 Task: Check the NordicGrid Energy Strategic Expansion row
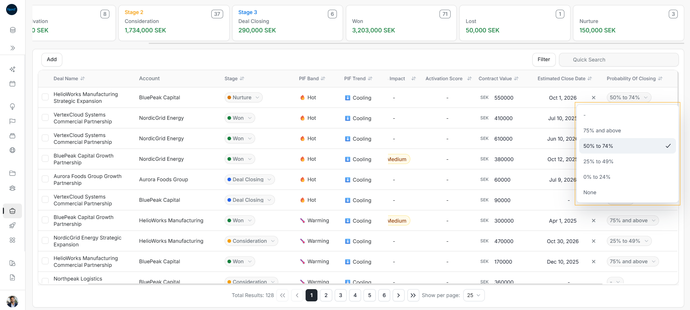[x=45, y=241]
